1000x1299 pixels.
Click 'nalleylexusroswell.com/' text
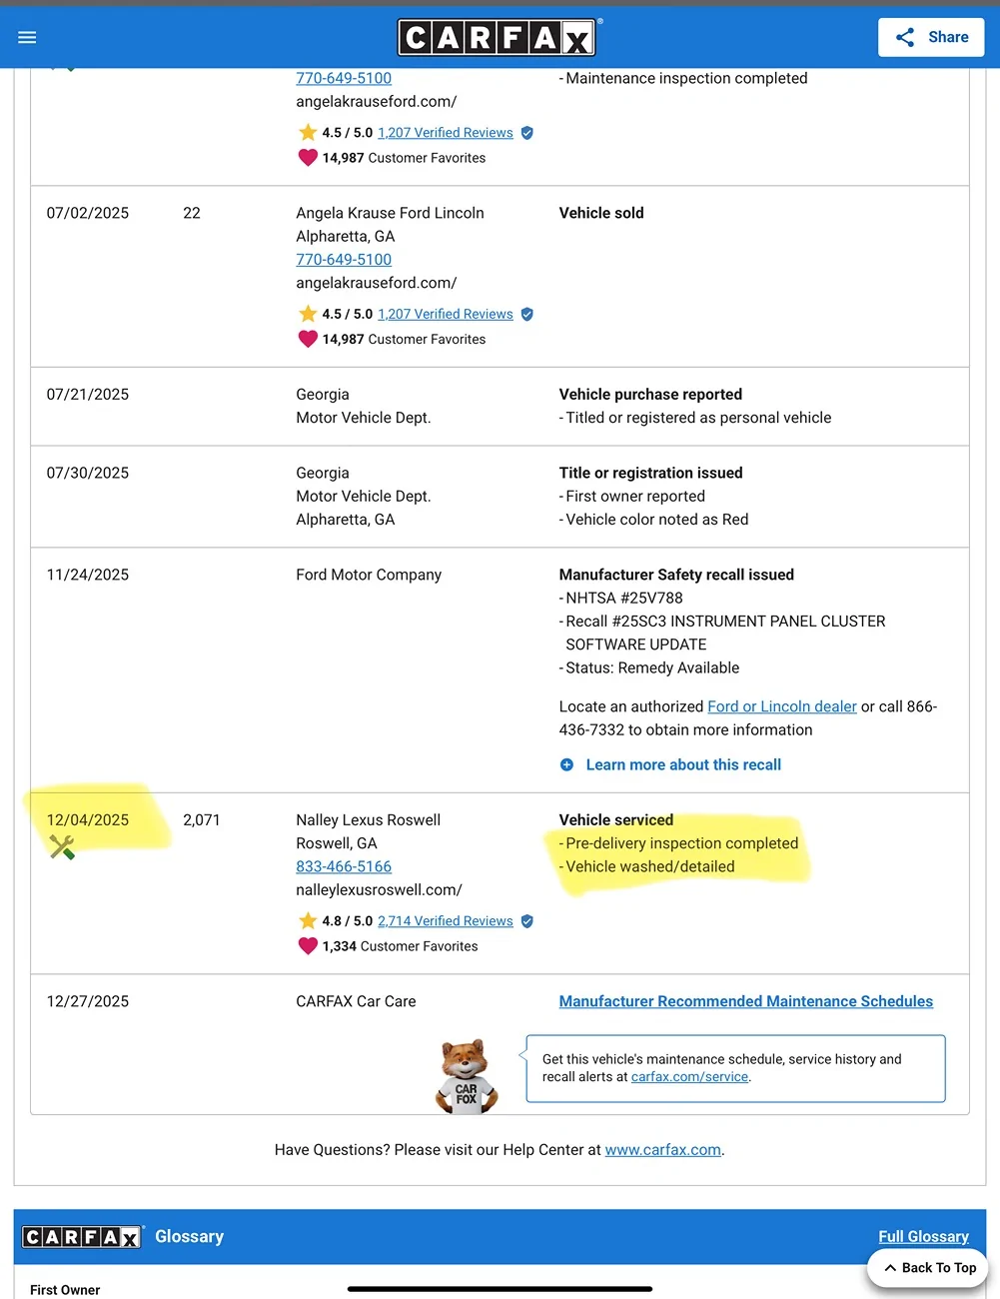coord(379,890)
